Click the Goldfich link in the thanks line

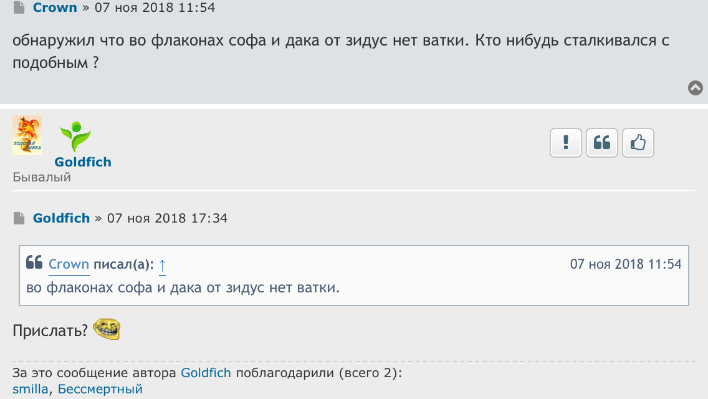(x=206, y=373)
